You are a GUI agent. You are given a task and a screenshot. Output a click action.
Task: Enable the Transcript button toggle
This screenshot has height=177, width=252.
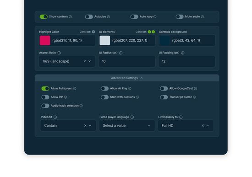tap(164, 97)
